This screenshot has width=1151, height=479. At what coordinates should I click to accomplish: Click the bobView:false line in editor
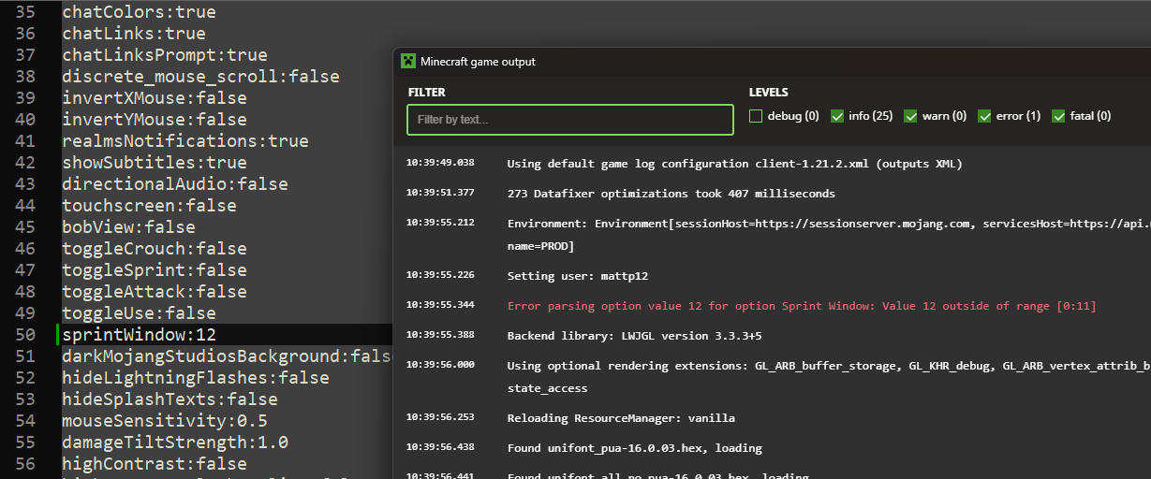coord(129,227)
